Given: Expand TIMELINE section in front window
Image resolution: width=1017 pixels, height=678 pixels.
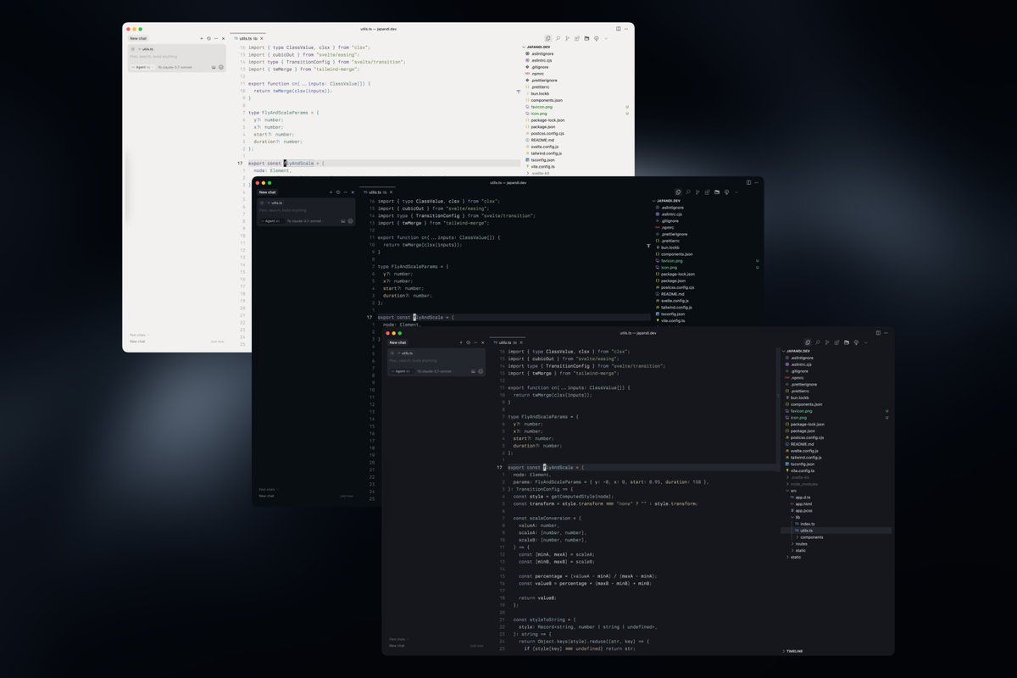Looking at the screenshot, I should coord(794,651).
